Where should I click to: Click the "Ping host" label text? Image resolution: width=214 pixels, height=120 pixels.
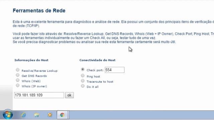pyautogui.click(x=93, y=76)
